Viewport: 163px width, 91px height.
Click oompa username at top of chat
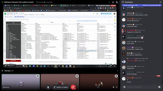(x=129, y=7)
